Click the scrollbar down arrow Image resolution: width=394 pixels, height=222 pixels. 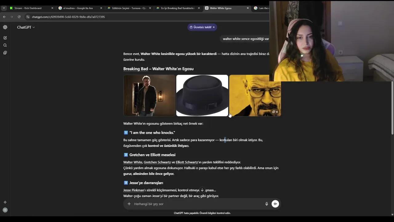[392, 215]
